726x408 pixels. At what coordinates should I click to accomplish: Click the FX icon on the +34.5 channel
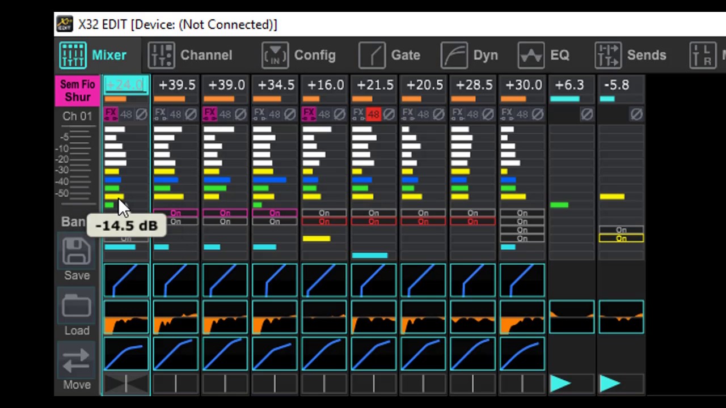pyautogui.click(x=259, y=114)
